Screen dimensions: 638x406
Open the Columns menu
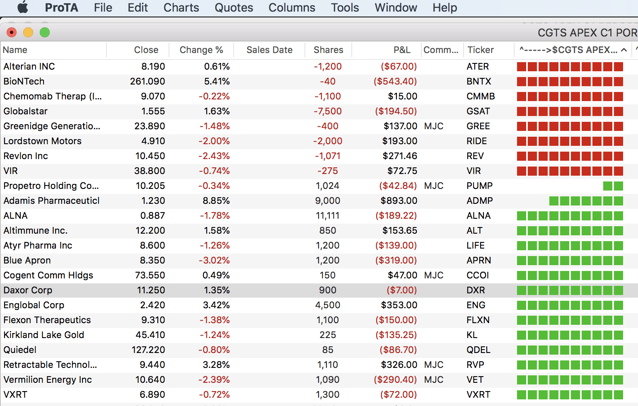[292, 7]
